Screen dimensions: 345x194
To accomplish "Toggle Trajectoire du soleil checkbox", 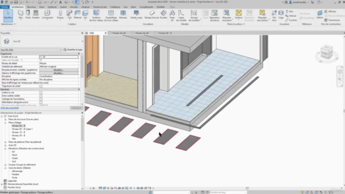I will pyautogui.click(x=41, y=86).
